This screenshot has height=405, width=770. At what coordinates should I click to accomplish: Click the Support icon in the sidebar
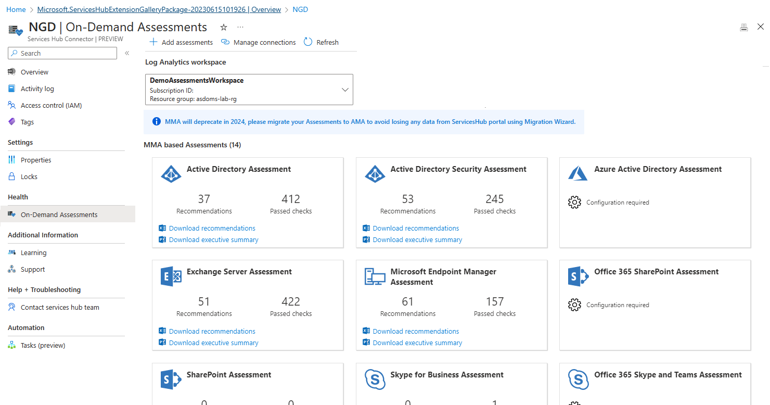[12, 269]
